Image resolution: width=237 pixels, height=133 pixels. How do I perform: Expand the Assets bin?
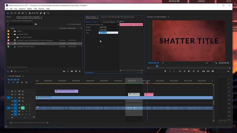12,31
